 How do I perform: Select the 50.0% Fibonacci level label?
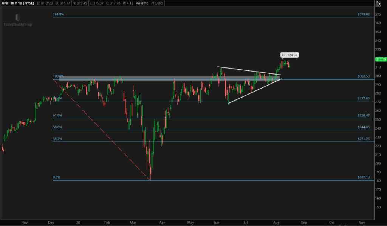tap(57, 127)
